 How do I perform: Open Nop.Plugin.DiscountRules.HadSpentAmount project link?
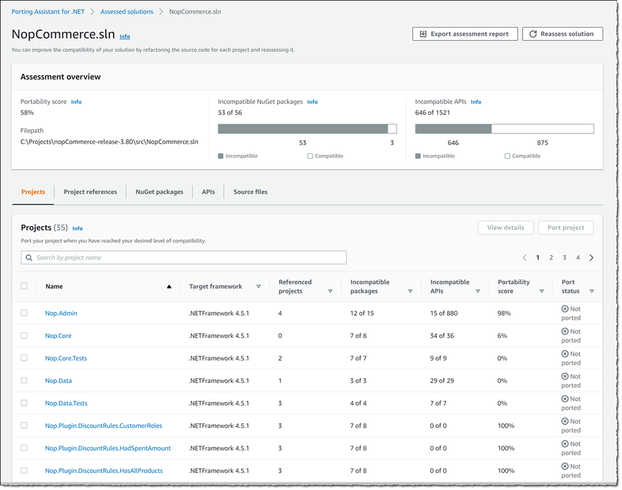(x=108, y=448)
